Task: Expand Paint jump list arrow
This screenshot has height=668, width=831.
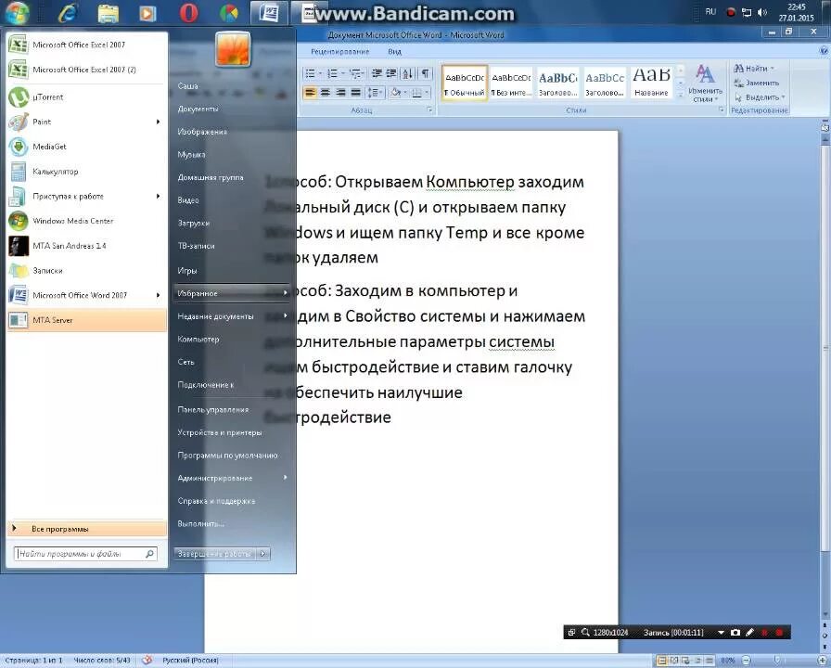Action: 158,122
